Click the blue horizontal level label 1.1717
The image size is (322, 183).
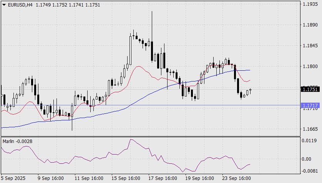(x=310, y=105)
